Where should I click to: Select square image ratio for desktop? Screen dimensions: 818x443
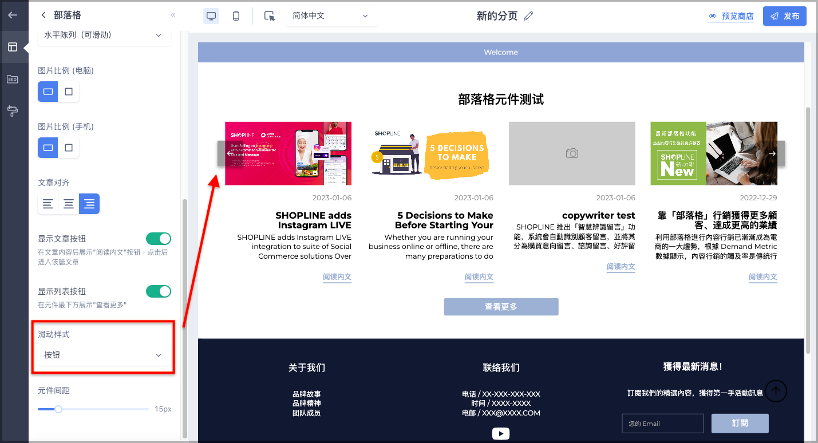(69, 92)
